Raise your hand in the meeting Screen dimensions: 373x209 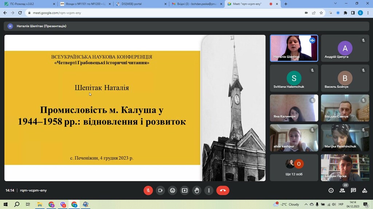coord(197,190)
